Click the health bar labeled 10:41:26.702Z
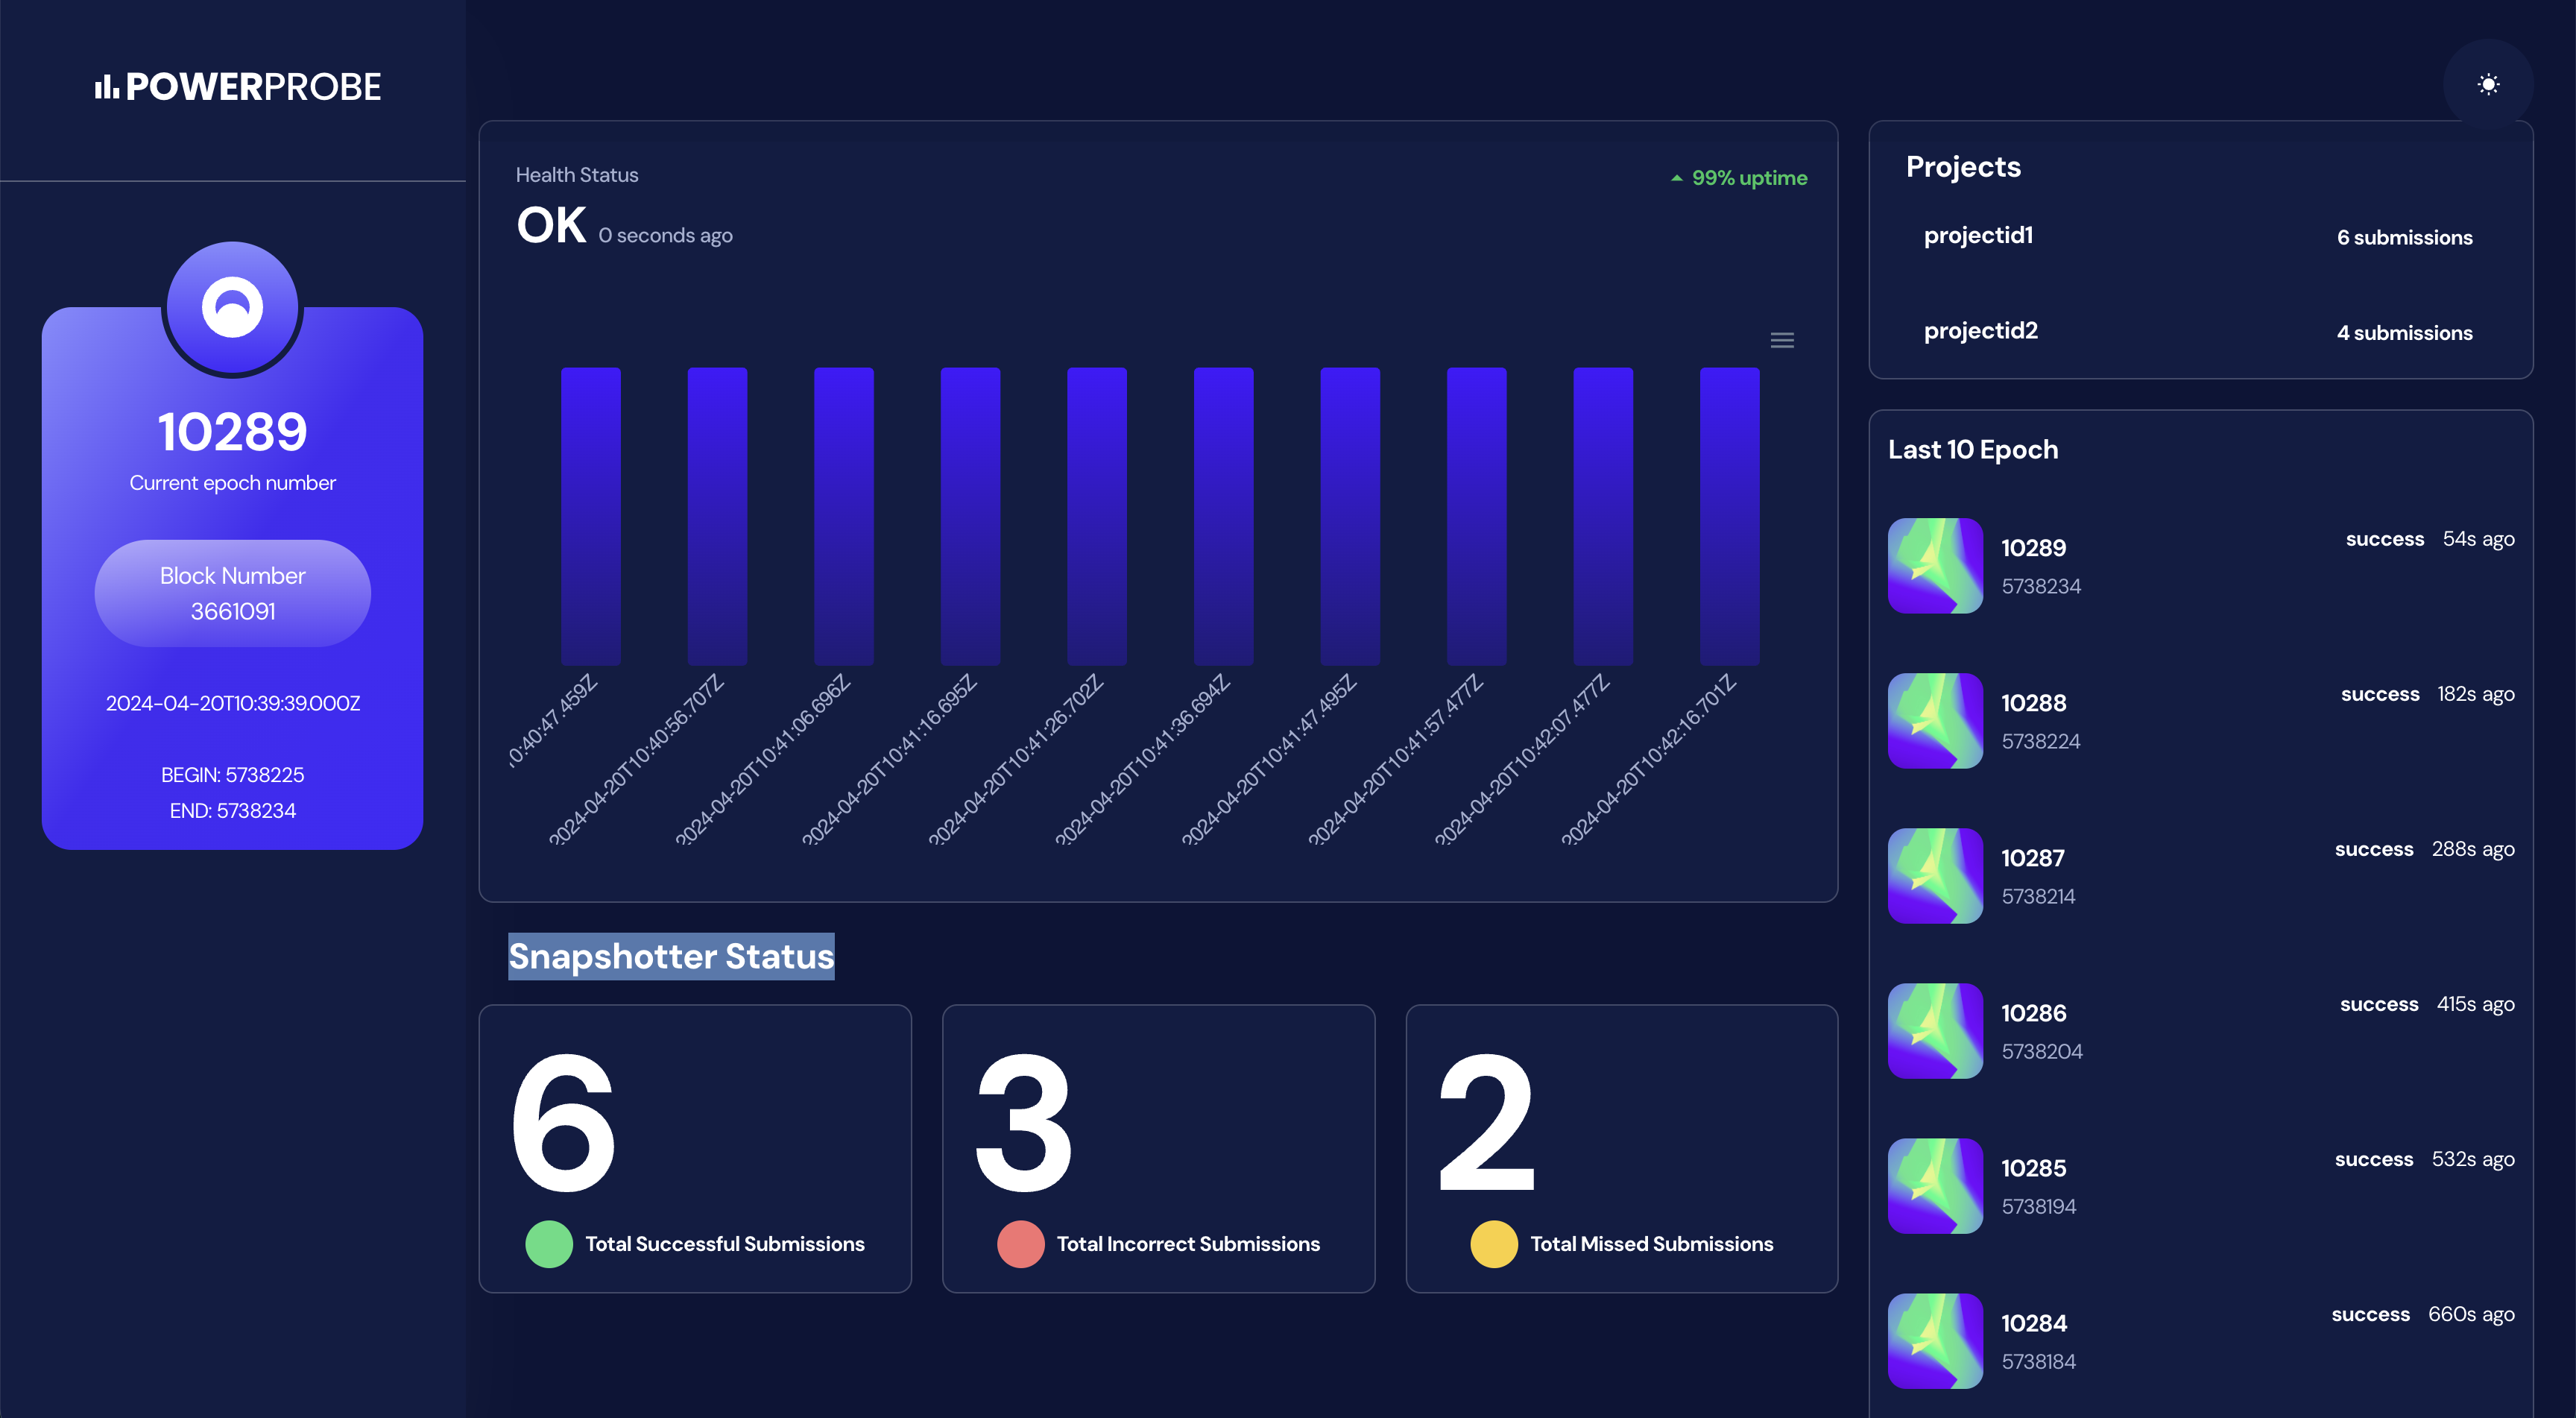Screen dimensions: 2576x1418 point(1096,516)
